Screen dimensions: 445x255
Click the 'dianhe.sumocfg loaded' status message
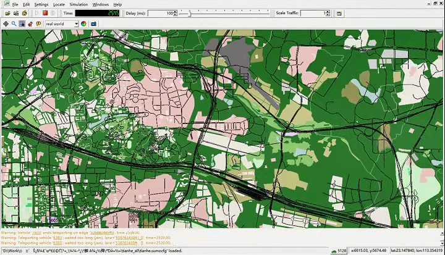92,251
